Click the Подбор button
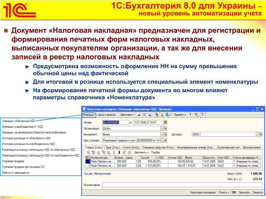The image size is (266, 199). point(155,152)
